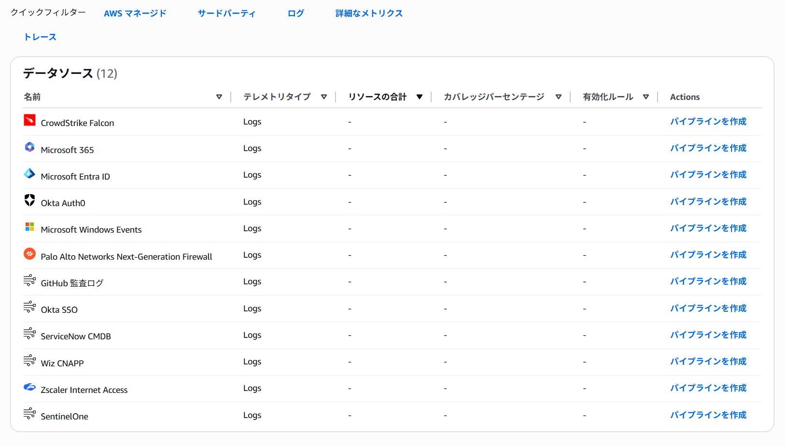Click the Logs cell for Microsoft 365
Screen dimensions: 785x446
click(x=252, y=148)
